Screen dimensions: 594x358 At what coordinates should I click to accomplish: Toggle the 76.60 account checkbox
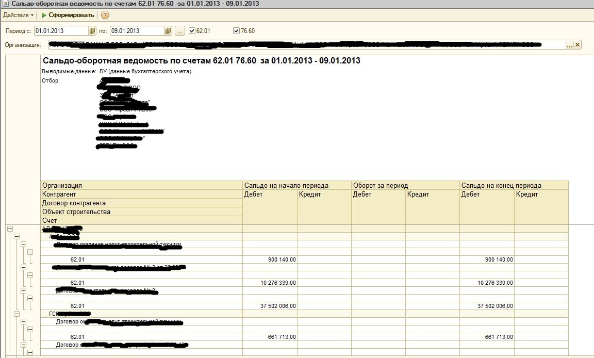coord(236,30)
